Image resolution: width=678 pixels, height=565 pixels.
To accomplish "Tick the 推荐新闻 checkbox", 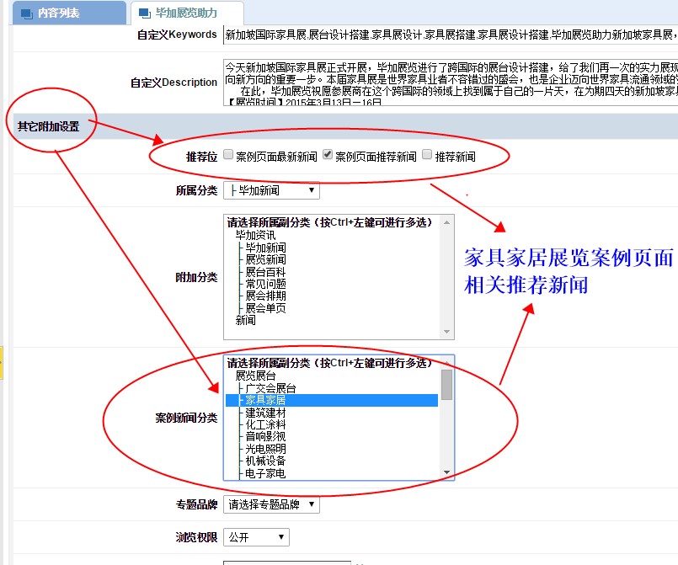I will tap(427, 156).
